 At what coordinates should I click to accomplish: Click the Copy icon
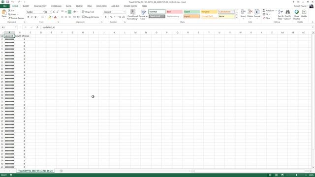pos(9,14)
